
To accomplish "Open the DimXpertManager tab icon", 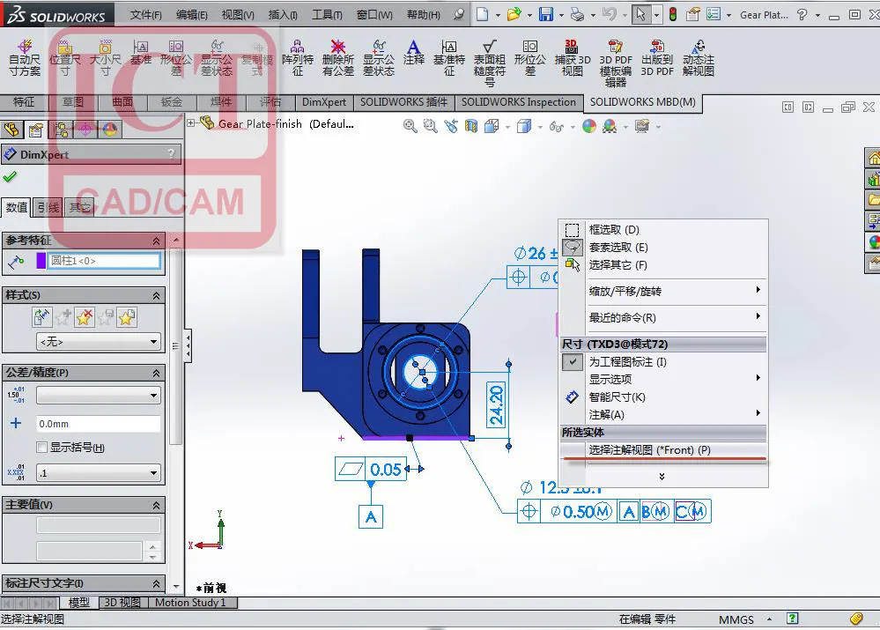I will tap(85, 130).
